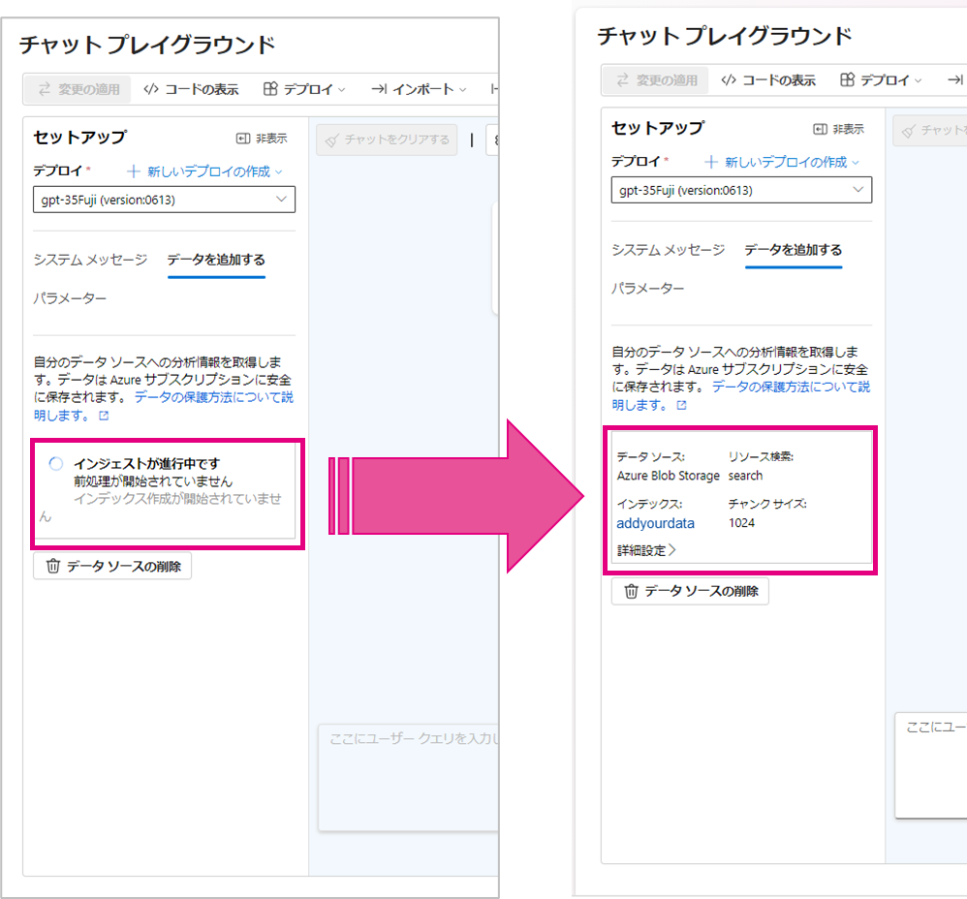Screen dimensions: 967x899
Task: Open the デプロイ toolbar menu in right window
Action: [x=882, y=80]
